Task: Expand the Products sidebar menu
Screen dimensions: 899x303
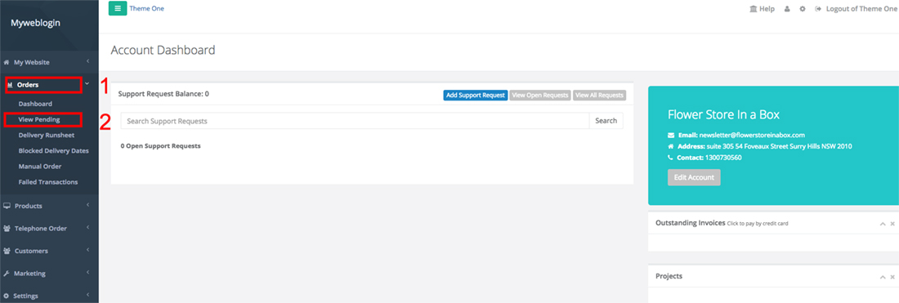Action: tap(49, 206)
